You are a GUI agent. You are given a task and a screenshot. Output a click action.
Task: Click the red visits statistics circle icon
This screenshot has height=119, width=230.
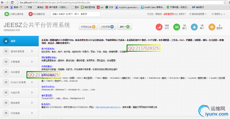click(159, 27)
